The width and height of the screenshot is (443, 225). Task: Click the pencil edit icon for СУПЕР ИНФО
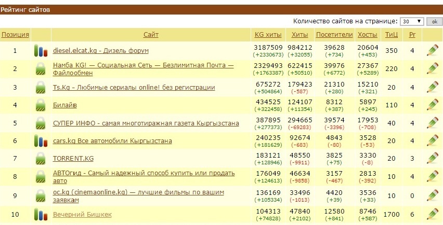click(433, 123)
